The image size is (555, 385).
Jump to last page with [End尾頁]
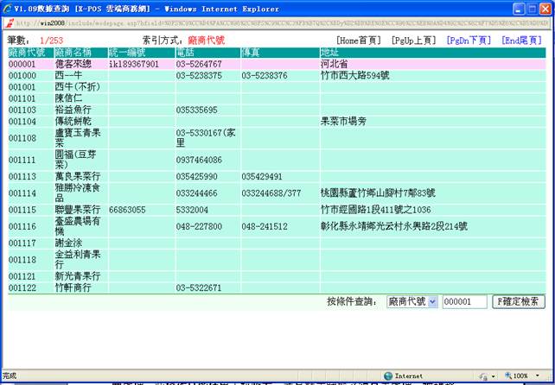click(x=523, y=41)
